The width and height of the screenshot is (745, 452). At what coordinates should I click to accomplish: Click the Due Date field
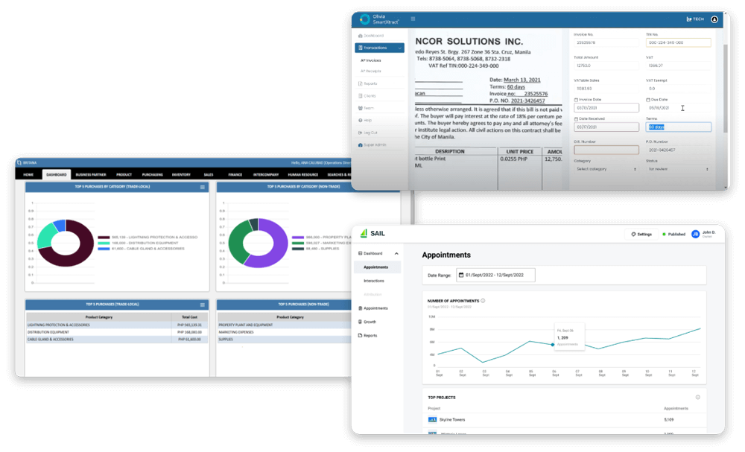[679, 108]
